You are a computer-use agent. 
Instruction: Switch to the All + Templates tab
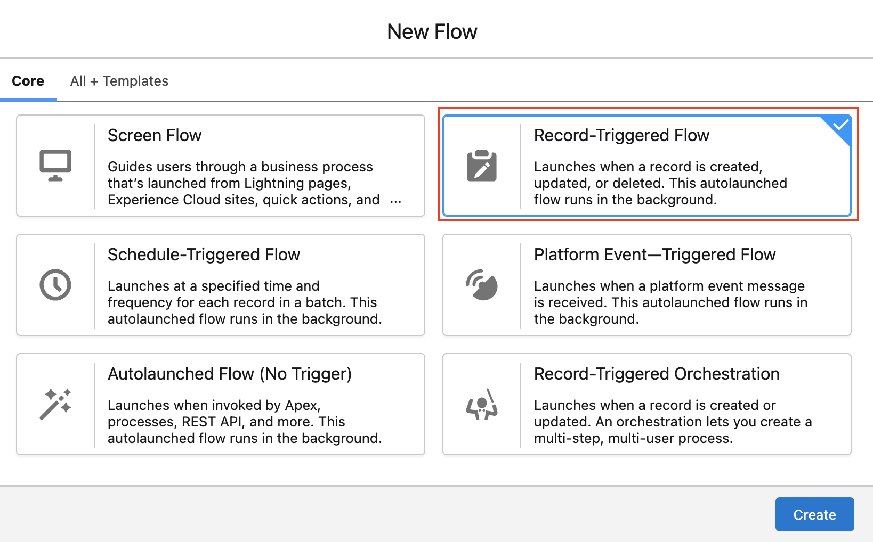(x=119, y=81)
